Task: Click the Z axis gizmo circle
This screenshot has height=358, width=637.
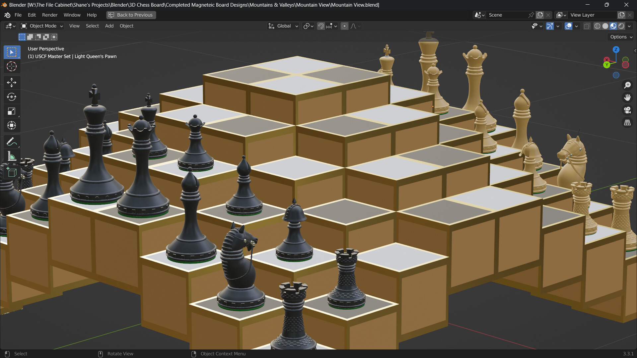Action: click(616, 49)
